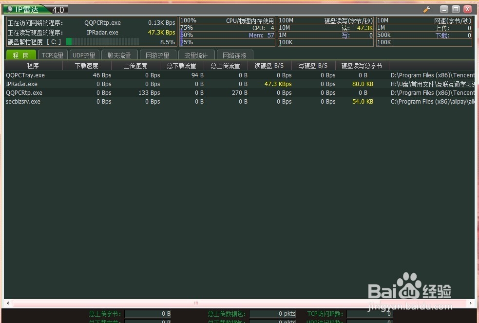Click the left arrow of horizontal scrollbar

[x=8, y=303]
